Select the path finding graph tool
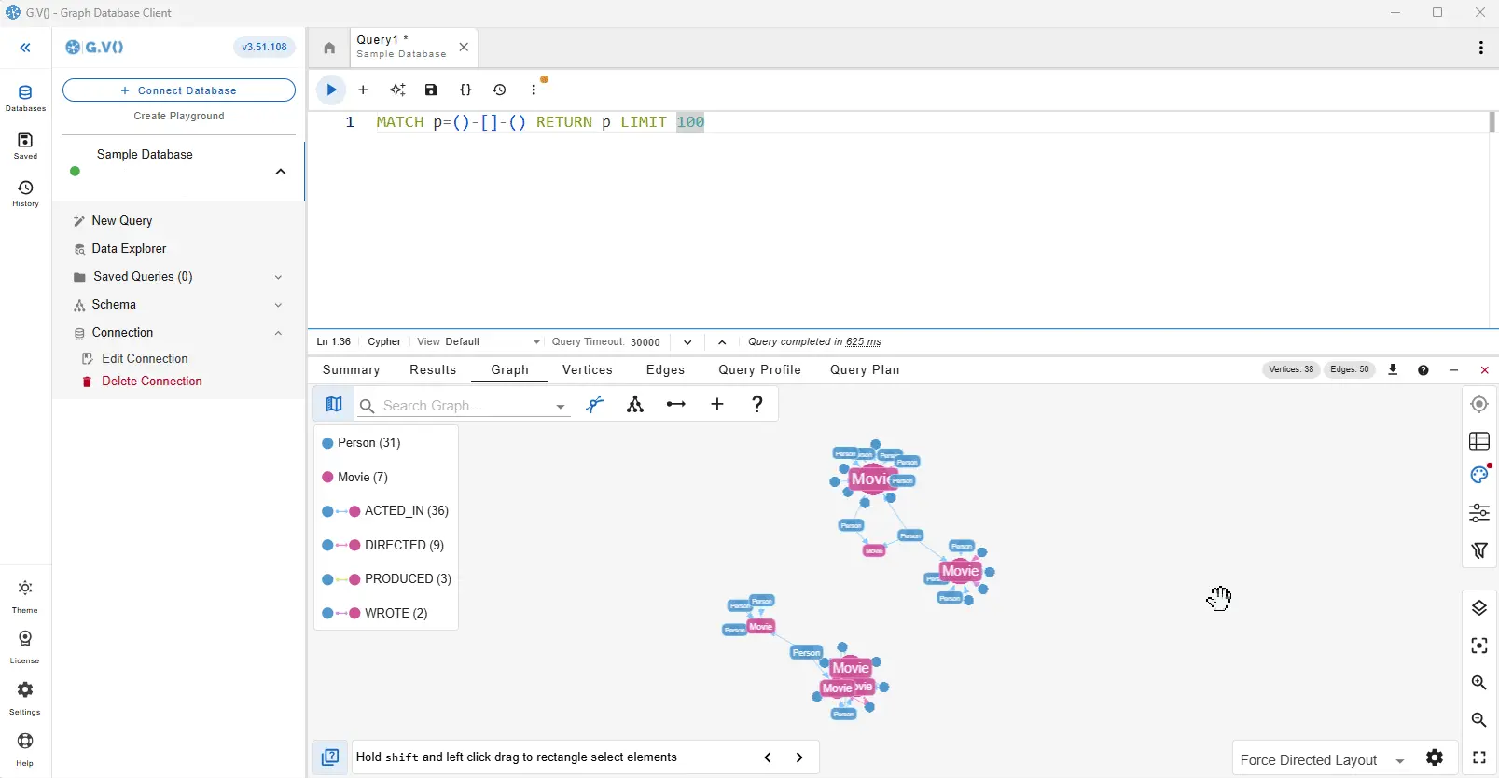Image resolution: width=1499 pixels, height=778 pixels. click(x=595, y=404)
